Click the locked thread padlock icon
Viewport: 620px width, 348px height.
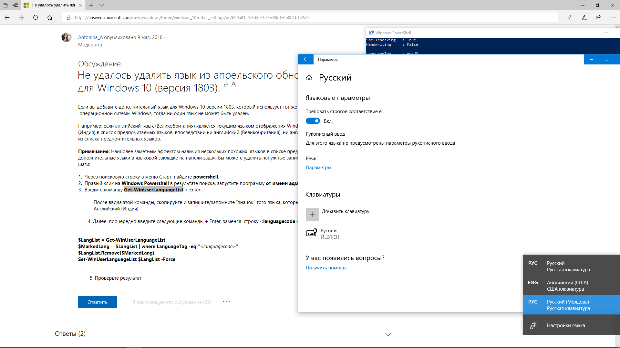coord(233,85)
